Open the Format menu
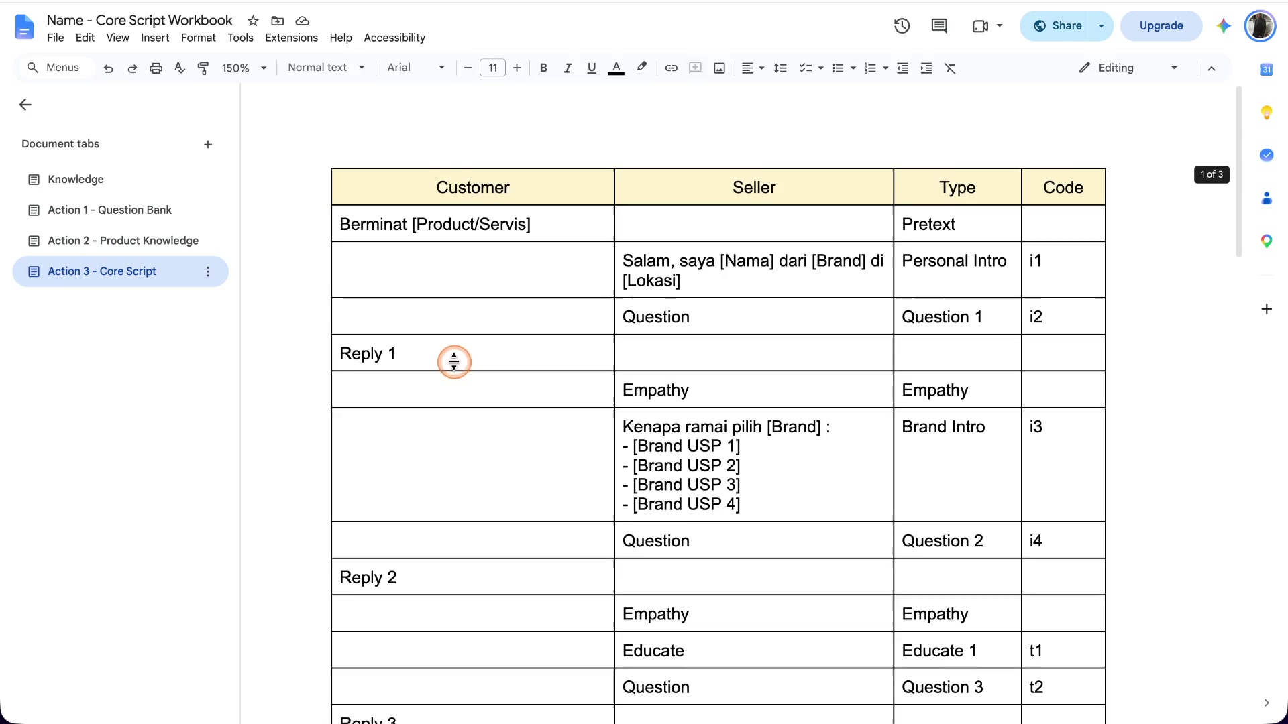The image size is (1288, 724). tap(198, 38)
